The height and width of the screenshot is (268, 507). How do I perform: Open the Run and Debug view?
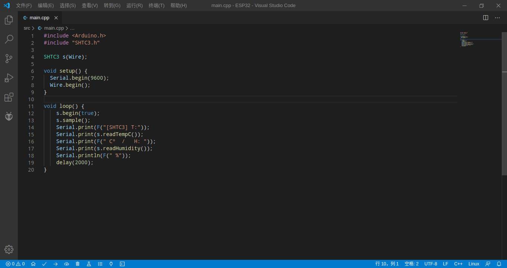coord(9,78)
